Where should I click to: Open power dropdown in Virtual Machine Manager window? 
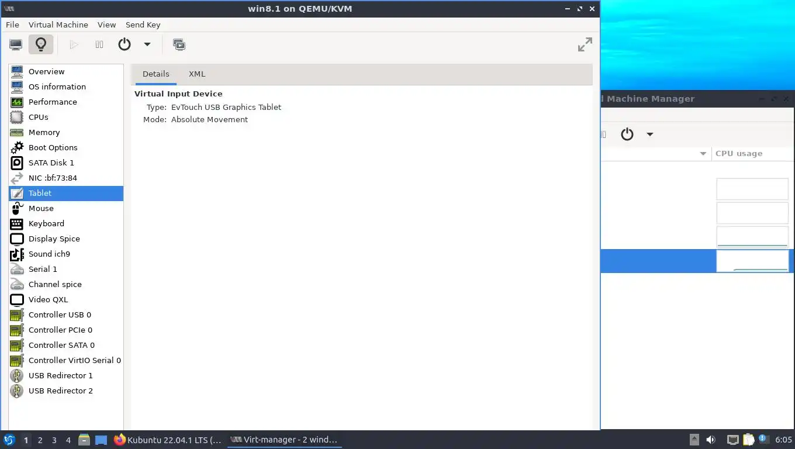pos(649,134)
